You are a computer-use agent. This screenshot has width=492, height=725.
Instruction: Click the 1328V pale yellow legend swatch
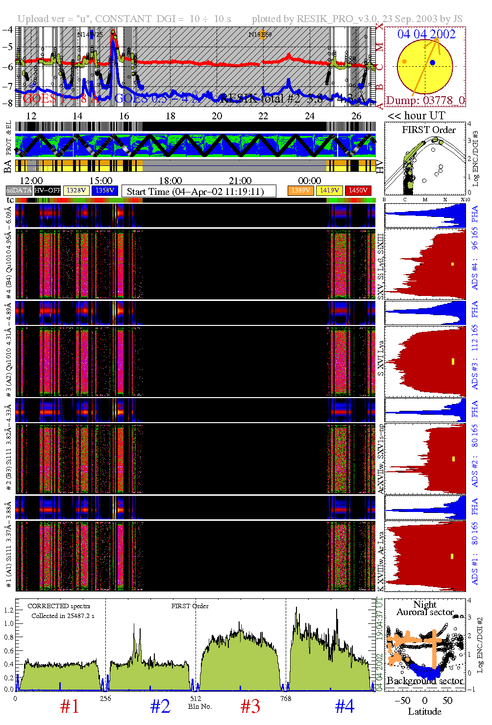76,190
